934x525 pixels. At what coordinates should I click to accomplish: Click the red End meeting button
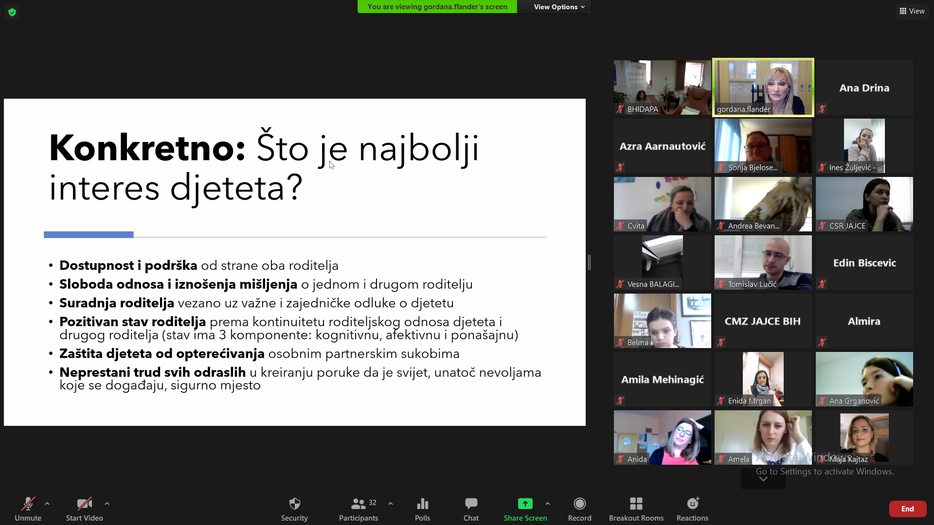tap(907, 508)
